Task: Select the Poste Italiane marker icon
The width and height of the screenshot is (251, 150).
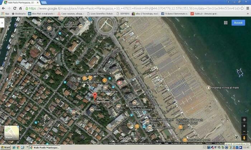Action: click(105, 87)
